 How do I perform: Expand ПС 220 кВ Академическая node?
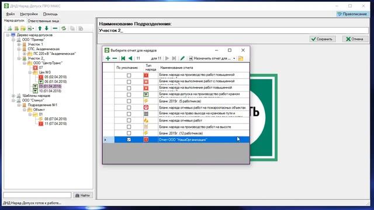(25, 54)
